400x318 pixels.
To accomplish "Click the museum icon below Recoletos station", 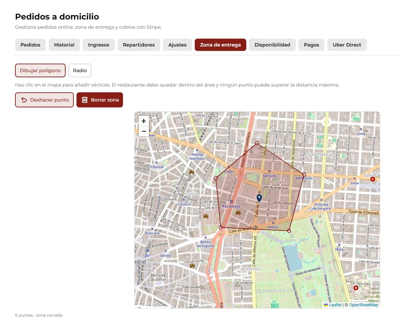I will pos(238,212).
